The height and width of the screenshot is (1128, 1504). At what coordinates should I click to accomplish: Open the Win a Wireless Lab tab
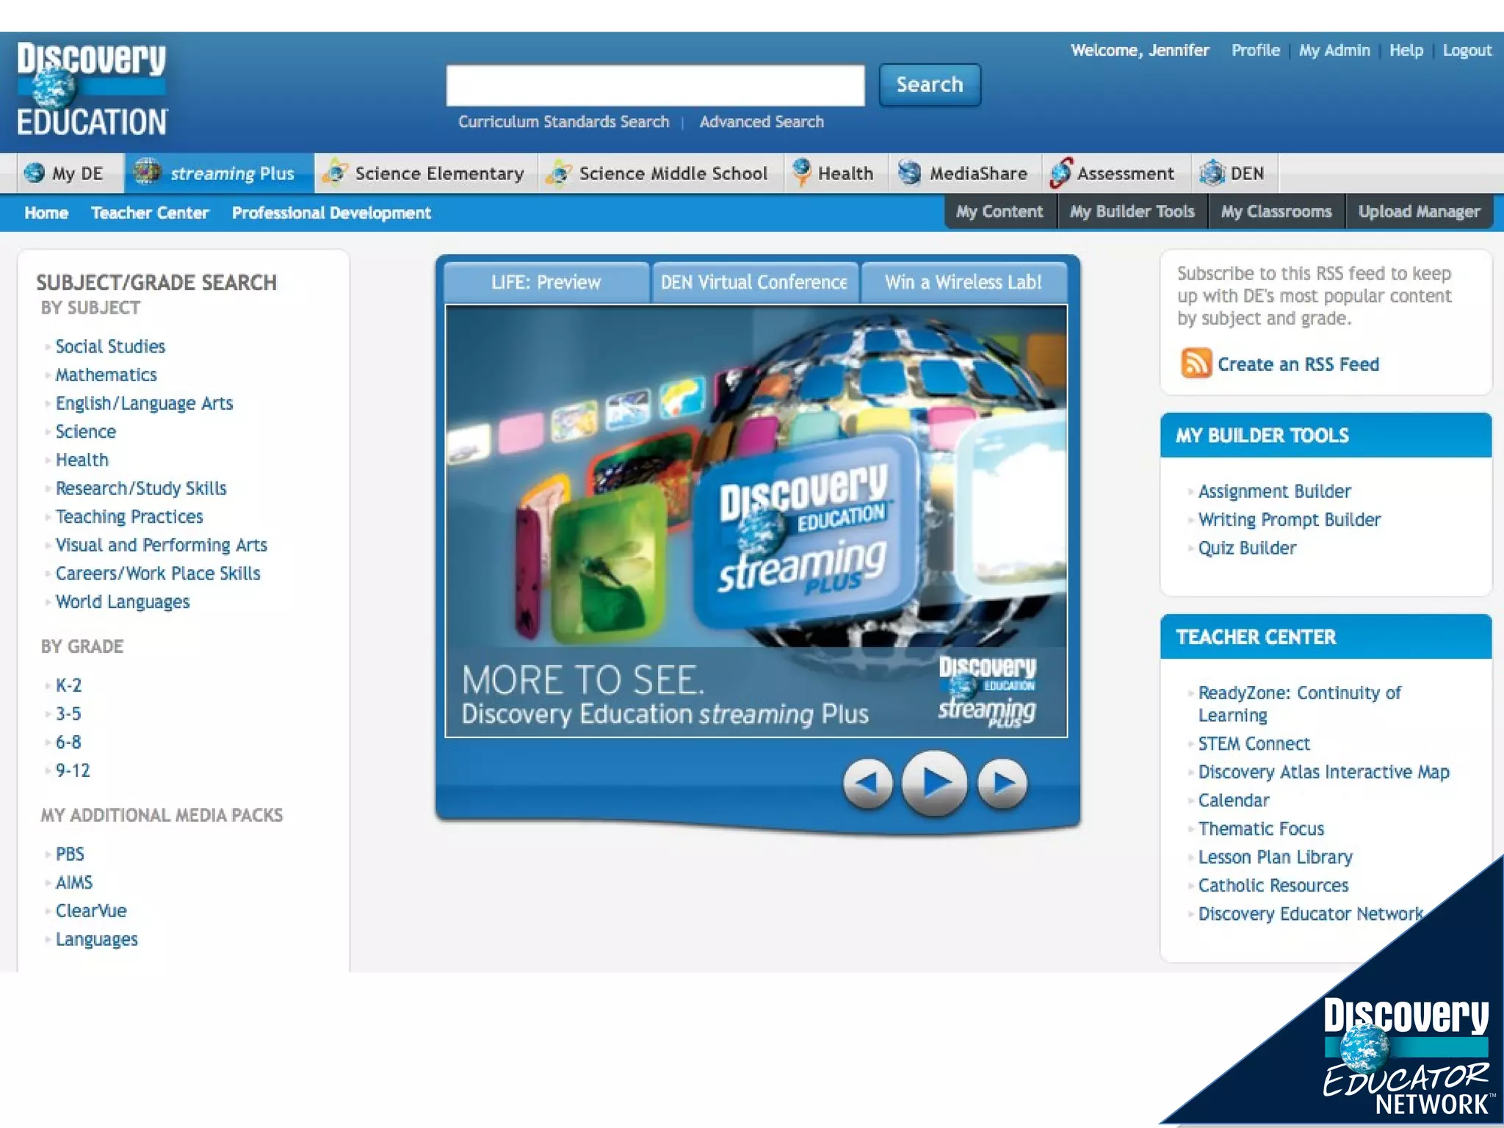[x=963, y=283]
